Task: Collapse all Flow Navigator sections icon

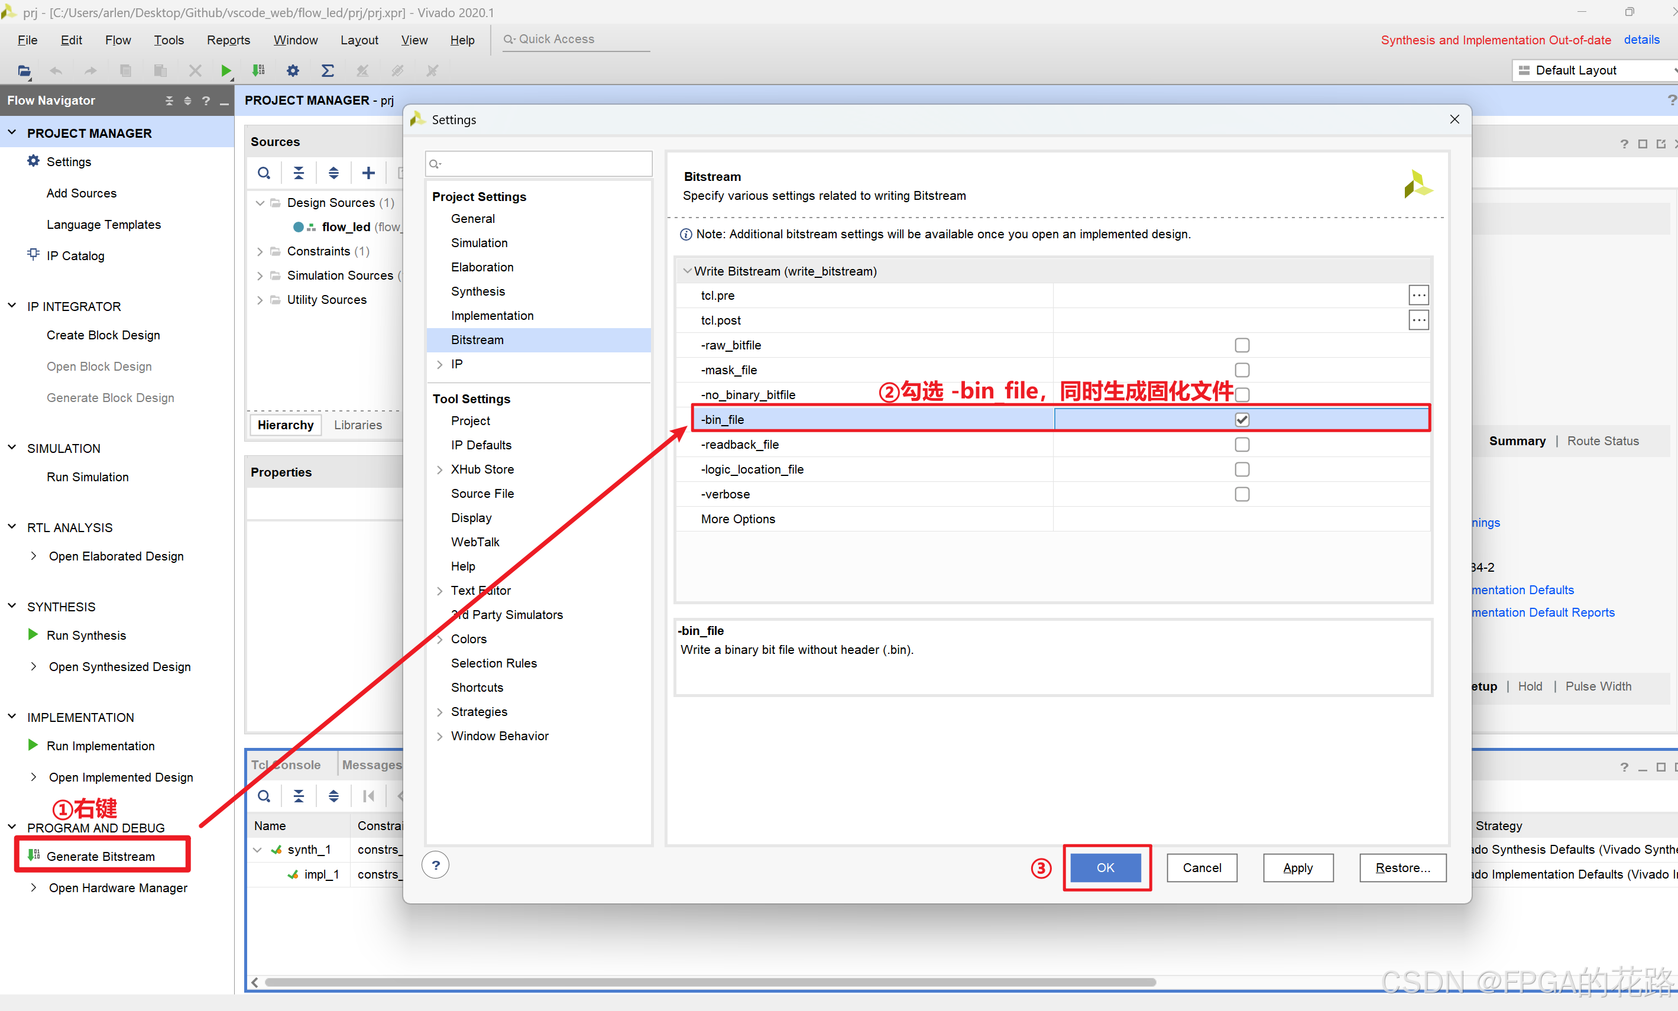Action: tap(170, 101)
